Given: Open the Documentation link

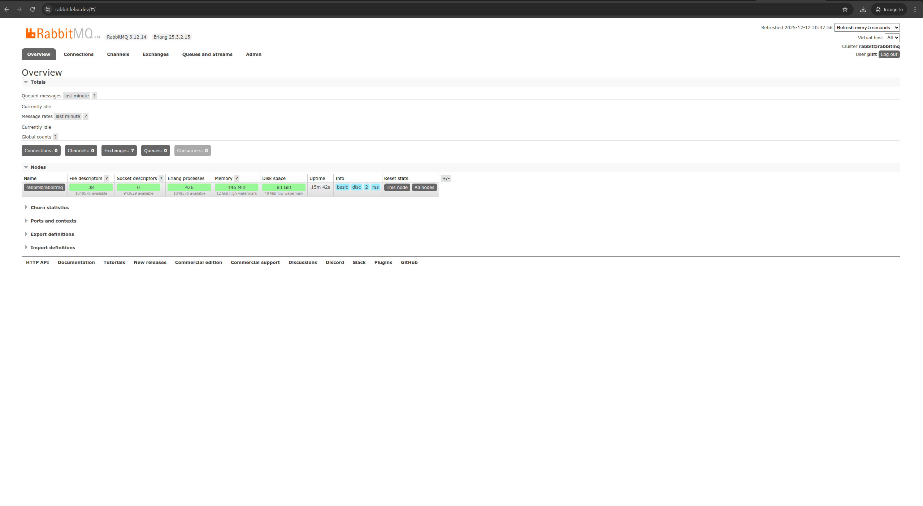Looking at the screenshot, I should 76,262.
